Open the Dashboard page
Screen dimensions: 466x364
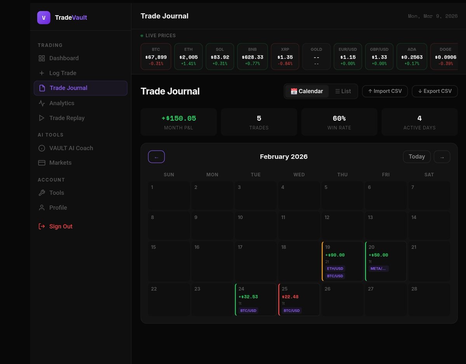tap(80, 58)
